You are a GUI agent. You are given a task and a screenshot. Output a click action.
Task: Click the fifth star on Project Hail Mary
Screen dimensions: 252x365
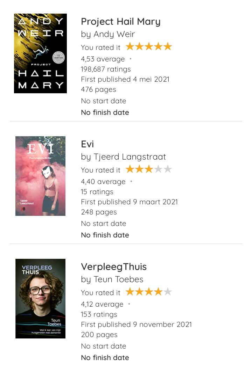pyautogui.click(x=168, y=47)
